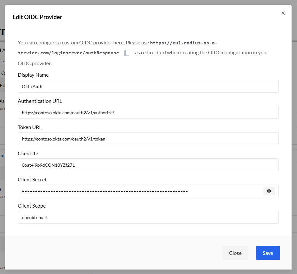Click the Client Scope label
This screenshot has height=274, width=297.
pos(32,206)
